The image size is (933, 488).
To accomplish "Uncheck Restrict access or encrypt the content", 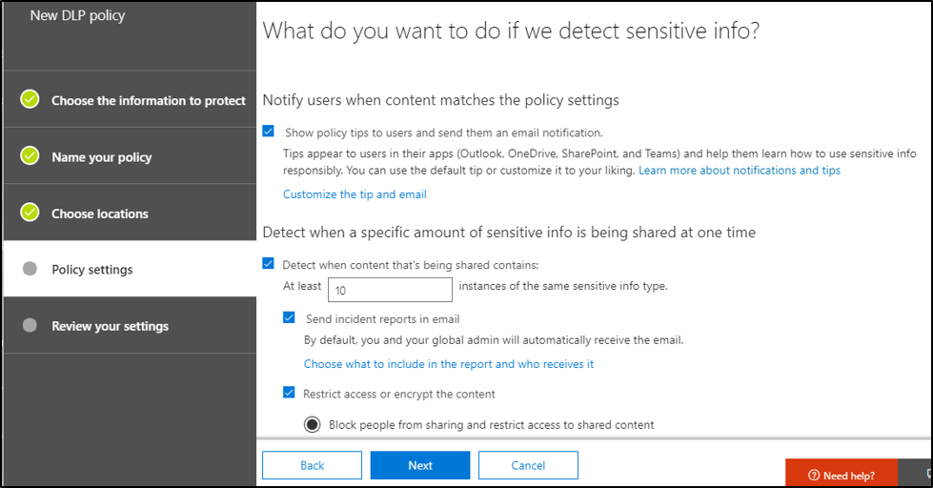I will coord(290,393).
